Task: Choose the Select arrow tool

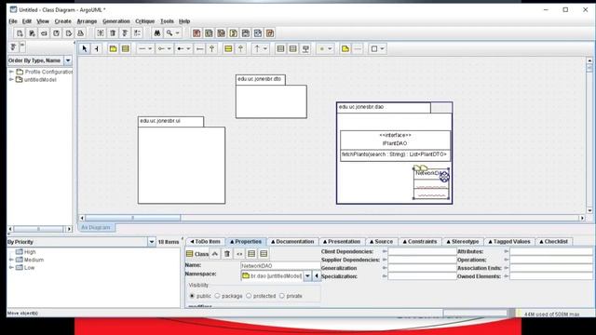Action: [x=85, y=48]
